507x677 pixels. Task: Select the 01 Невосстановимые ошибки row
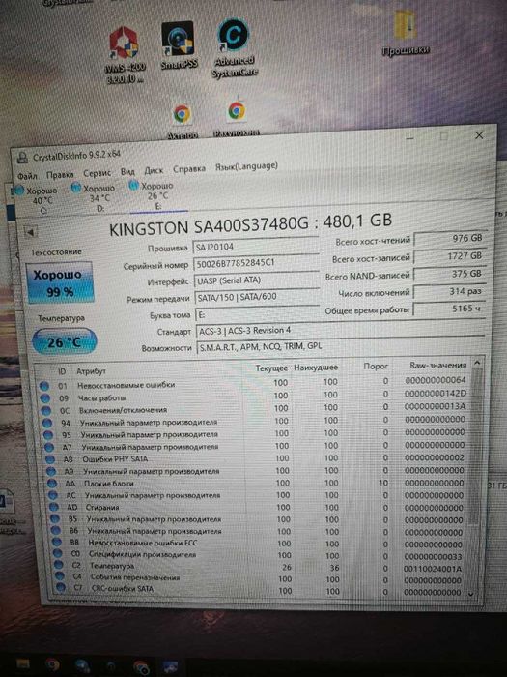click(254, 383)
